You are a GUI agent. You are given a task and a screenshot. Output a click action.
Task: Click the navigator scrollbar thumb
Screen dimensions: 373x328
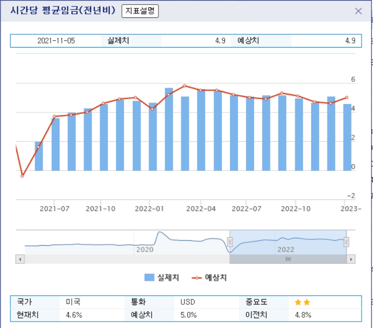click(288, 259)
